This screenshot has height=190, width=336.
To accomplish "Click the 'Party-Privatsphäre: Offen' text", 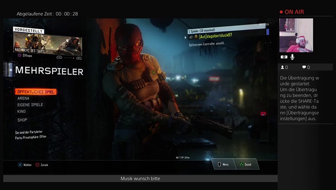I will click(31, 137).
